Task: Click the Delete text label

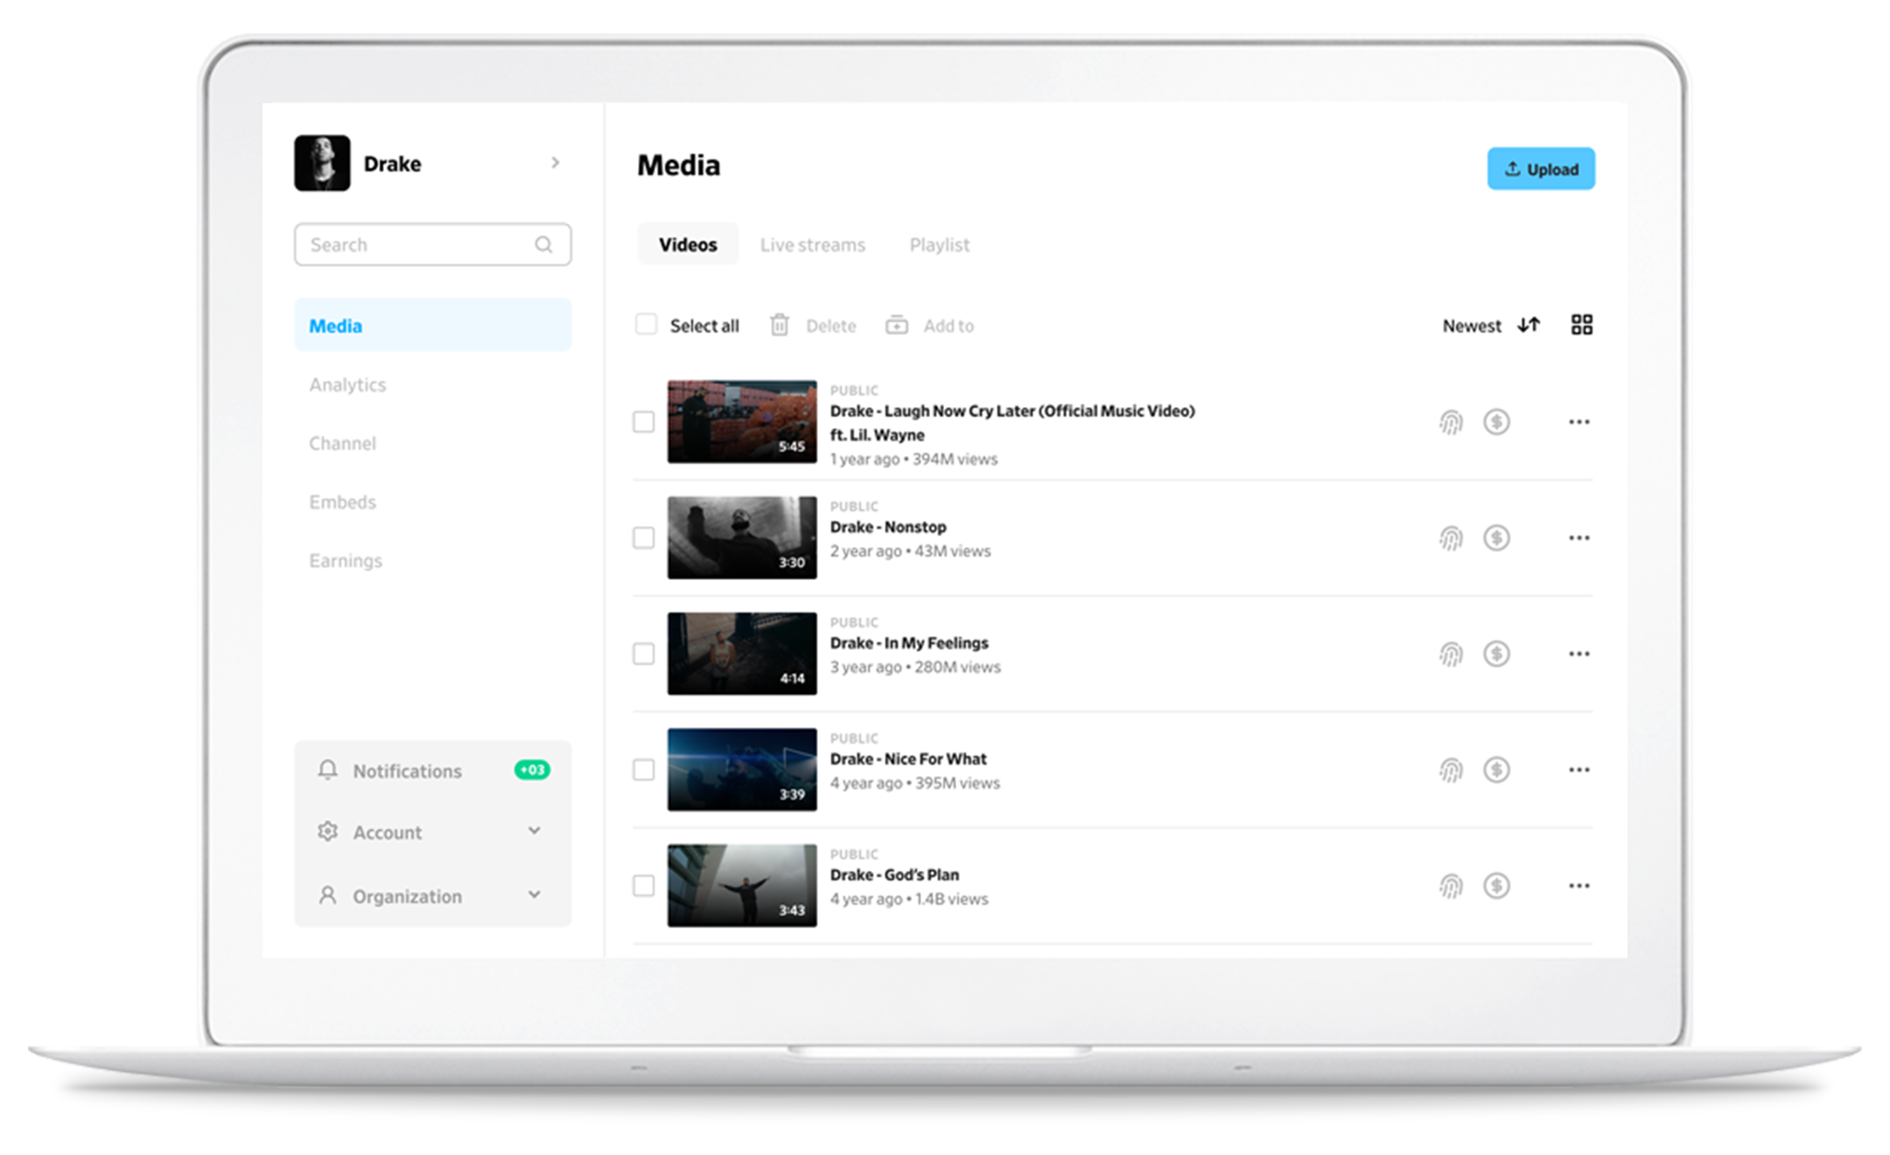Action: 830,325
